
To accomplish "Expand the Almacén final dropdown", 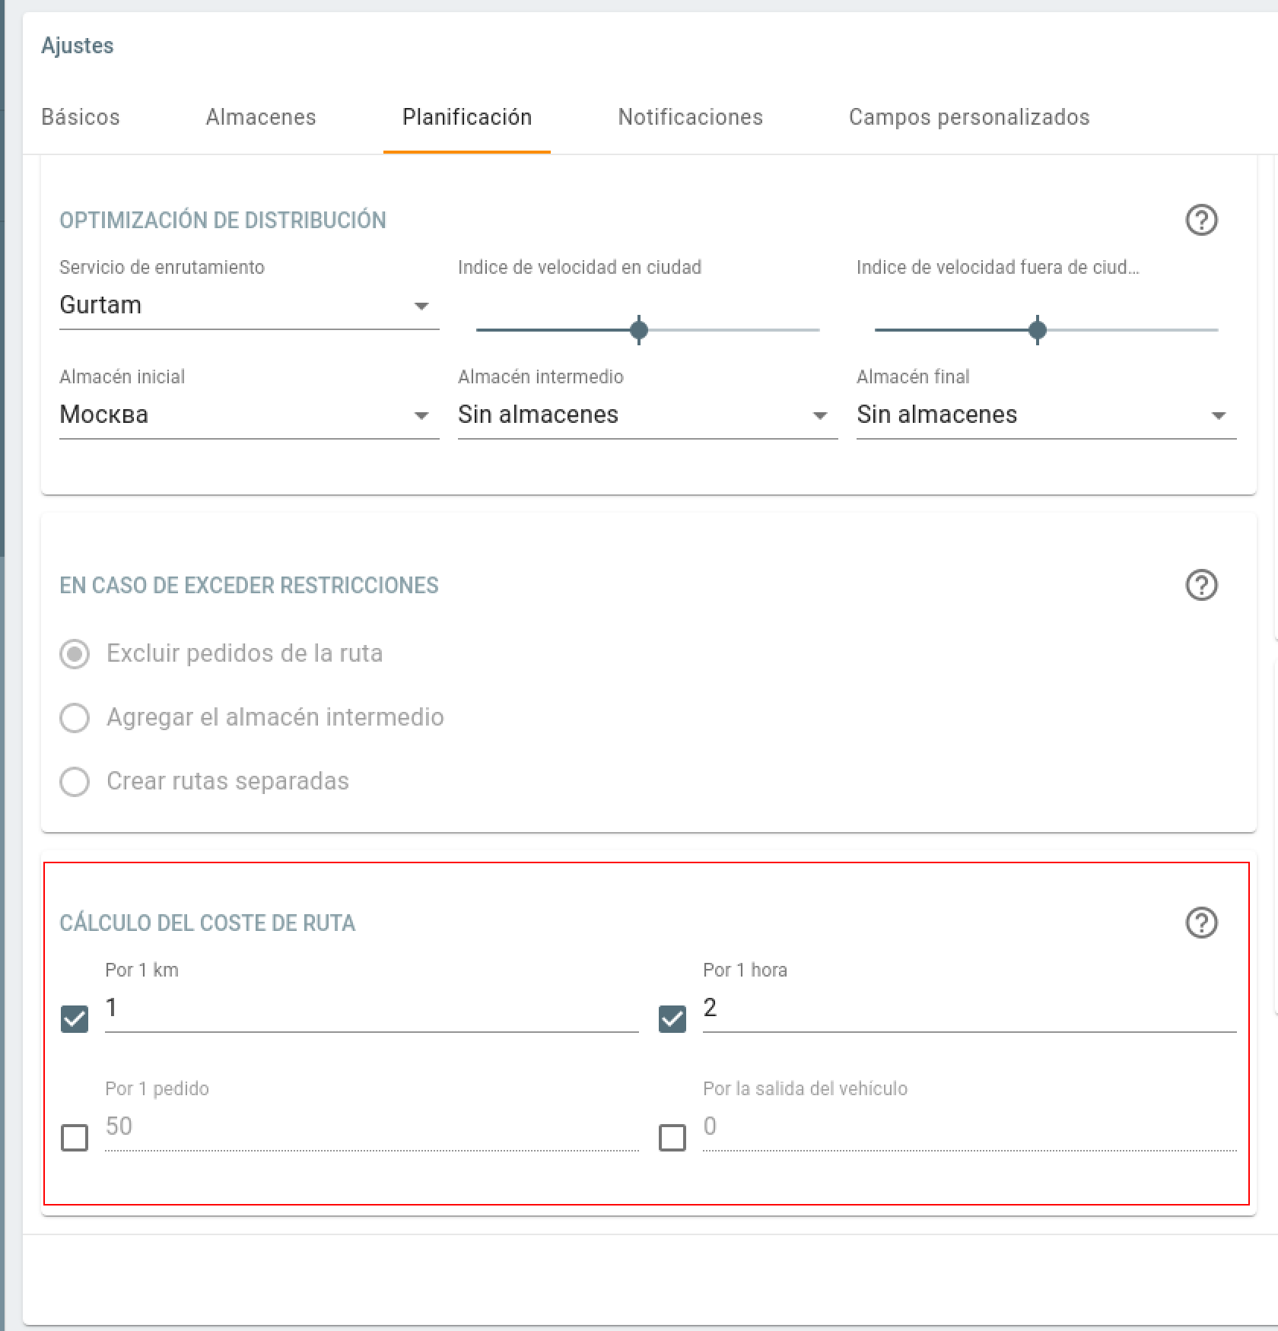I will click(x=1046, y=415).
